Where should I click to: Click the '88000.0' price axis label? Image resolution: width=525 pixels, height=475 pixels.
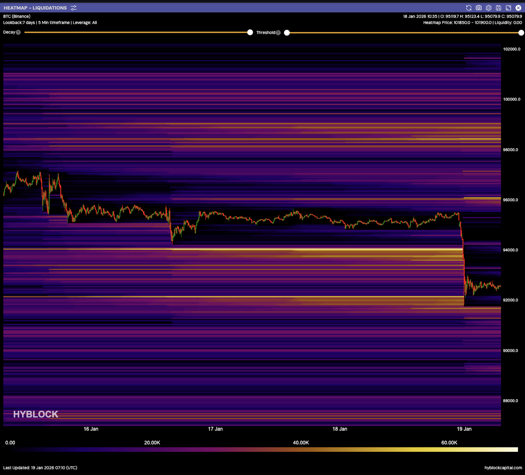tap(511, 401)
